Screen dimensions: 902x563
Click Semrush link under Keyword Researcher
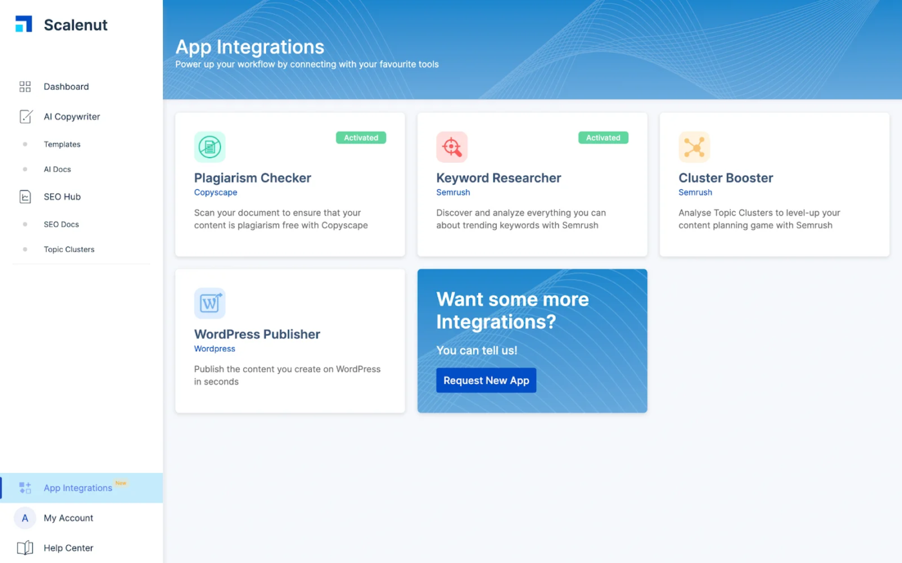453,192
